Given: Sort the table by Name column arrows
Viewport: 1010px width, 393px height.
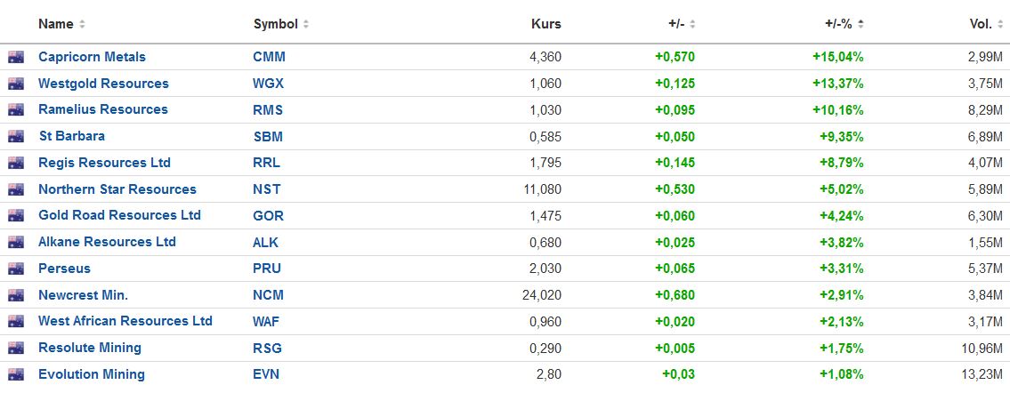Looking at the screenshot, I should [x=83, y=24].
